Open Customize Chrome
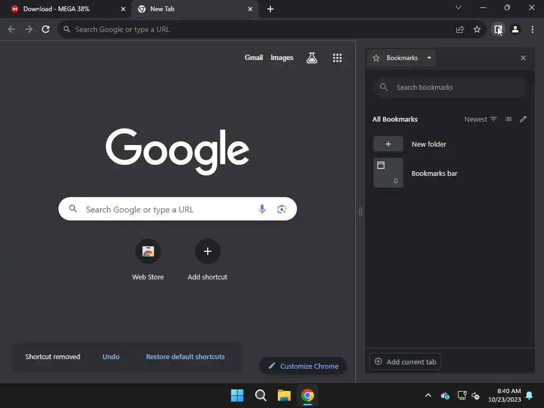Screen dimensions: 544x408 pyautogui.click(x=303, y=366)
